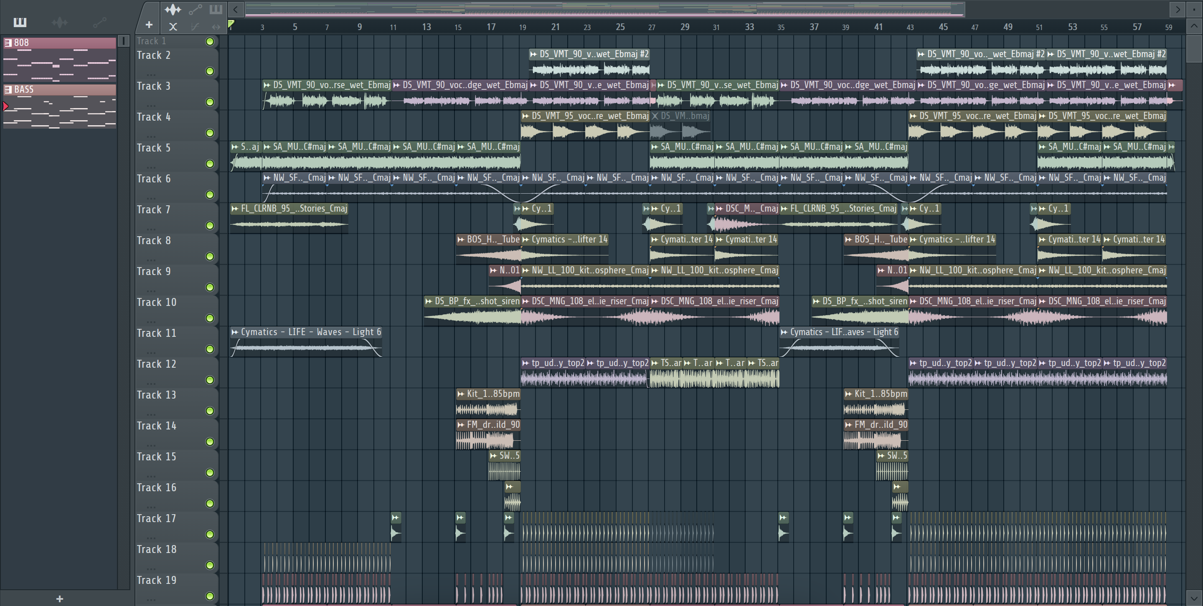
Task: Click the muted X icon on DS_VM..bmaj clip
Action: click(x=655, y=116)
